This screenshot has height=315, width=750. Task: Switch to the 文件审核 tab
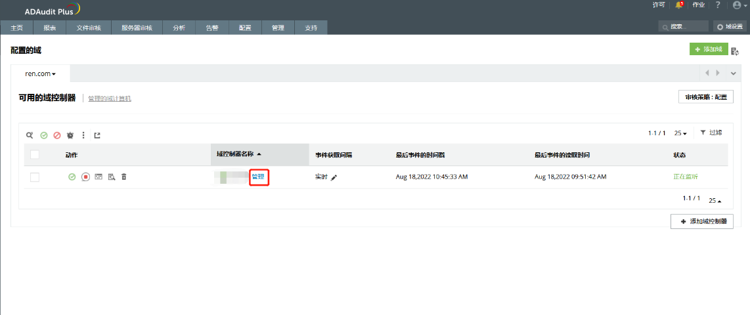(89, 28)
